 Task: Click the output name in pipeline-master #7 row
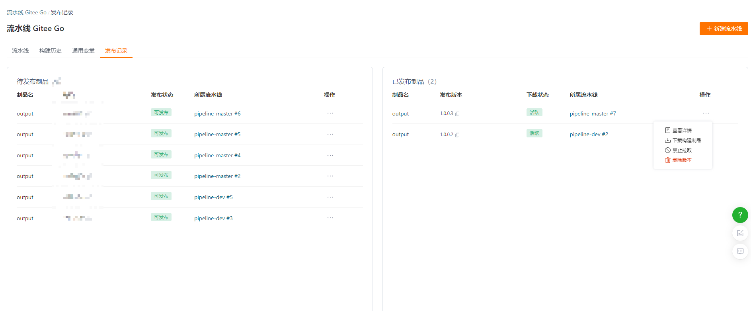pos(400,114)
